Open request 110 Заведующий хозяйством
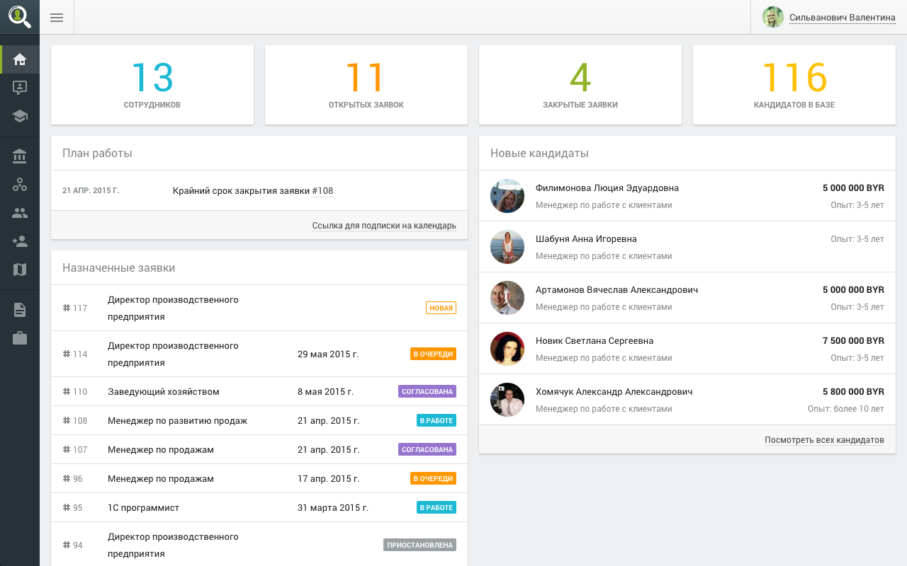The height and width of the screenshot is (566, 907). point(164,392)
